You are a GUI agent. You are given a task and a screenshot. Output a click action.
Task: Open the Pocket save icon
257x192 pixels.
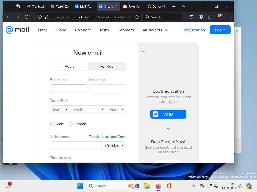[191, 17]
